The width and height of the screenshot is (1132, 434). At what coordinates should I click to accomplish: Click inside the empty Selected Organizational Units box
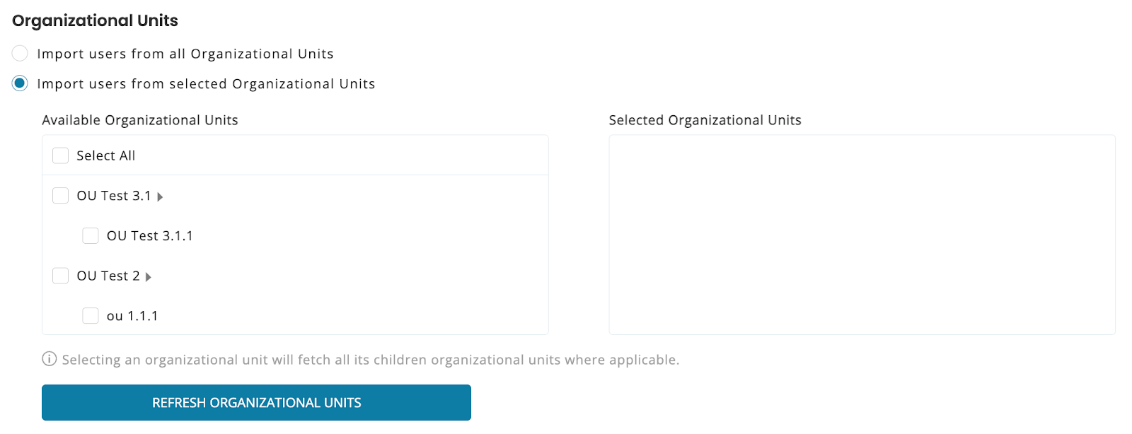click(x=862, y=235)
